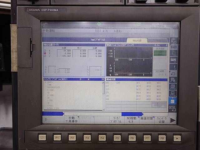Open the greyed tab beside 現在位置

point(158,41)
